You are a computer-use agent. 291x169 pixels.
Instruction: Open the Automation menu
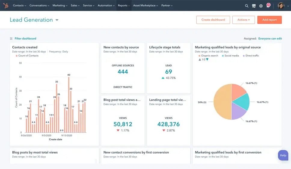point(106,6)
